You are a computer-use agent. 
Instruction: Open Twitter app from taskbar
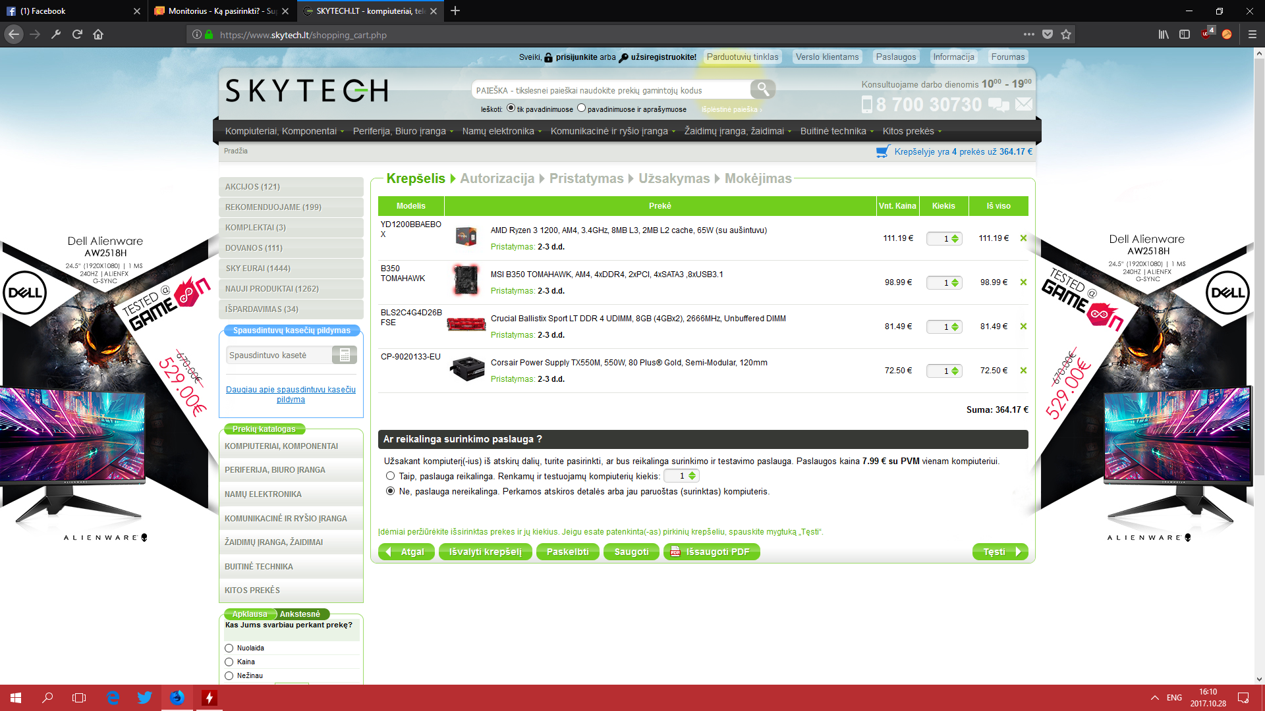pyautogui.click(x=145, y=698)
